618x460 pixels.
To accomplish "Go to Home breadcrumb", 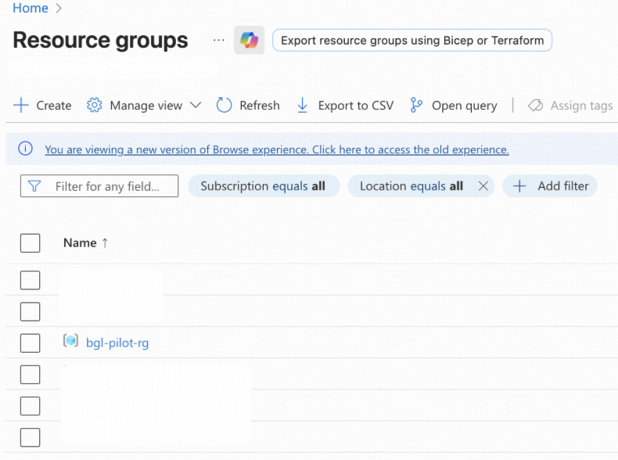I will pos(30,8).
